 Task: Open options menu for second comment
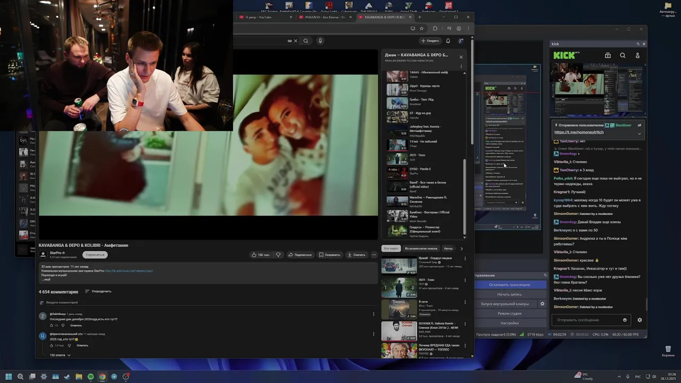click(373, 334)
